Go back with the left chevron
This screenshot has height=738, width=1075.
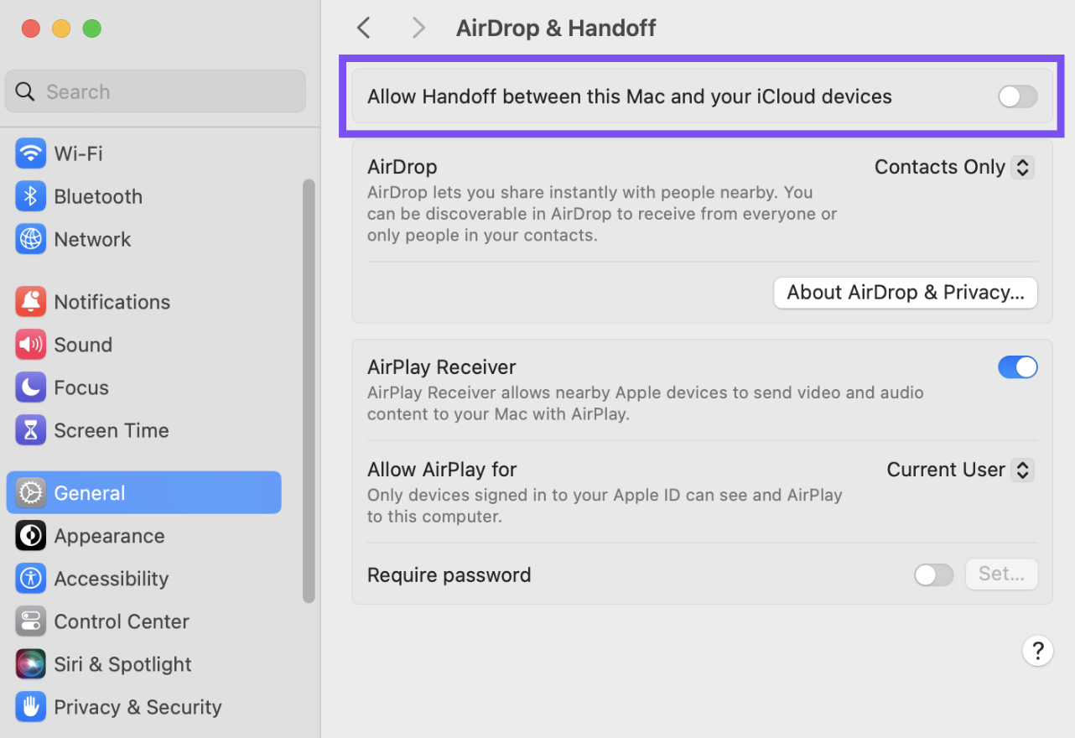pyautogui.click(x=363, y=28)
